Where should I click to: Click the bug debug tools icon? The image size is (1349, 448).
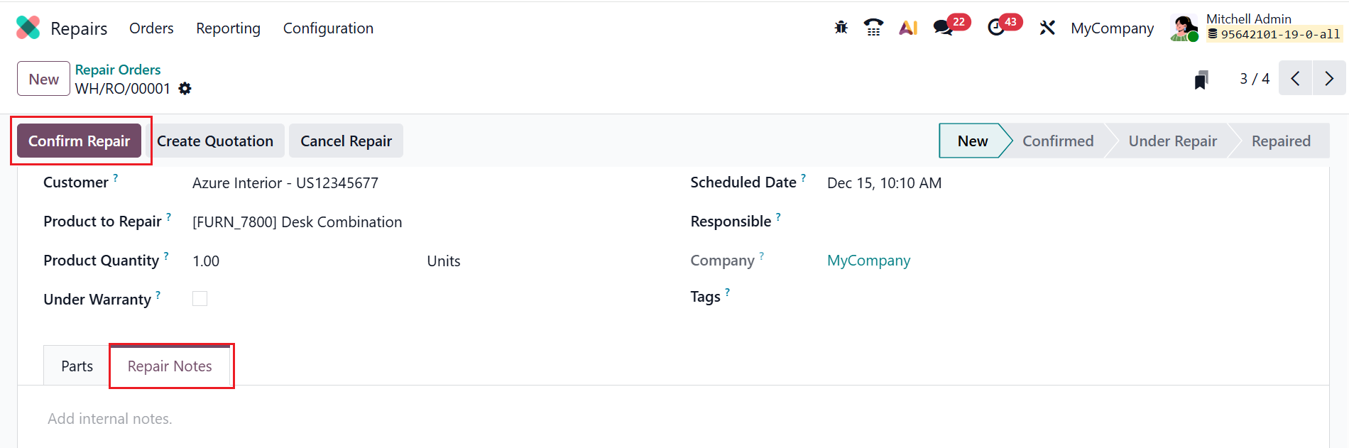[841, 28]
